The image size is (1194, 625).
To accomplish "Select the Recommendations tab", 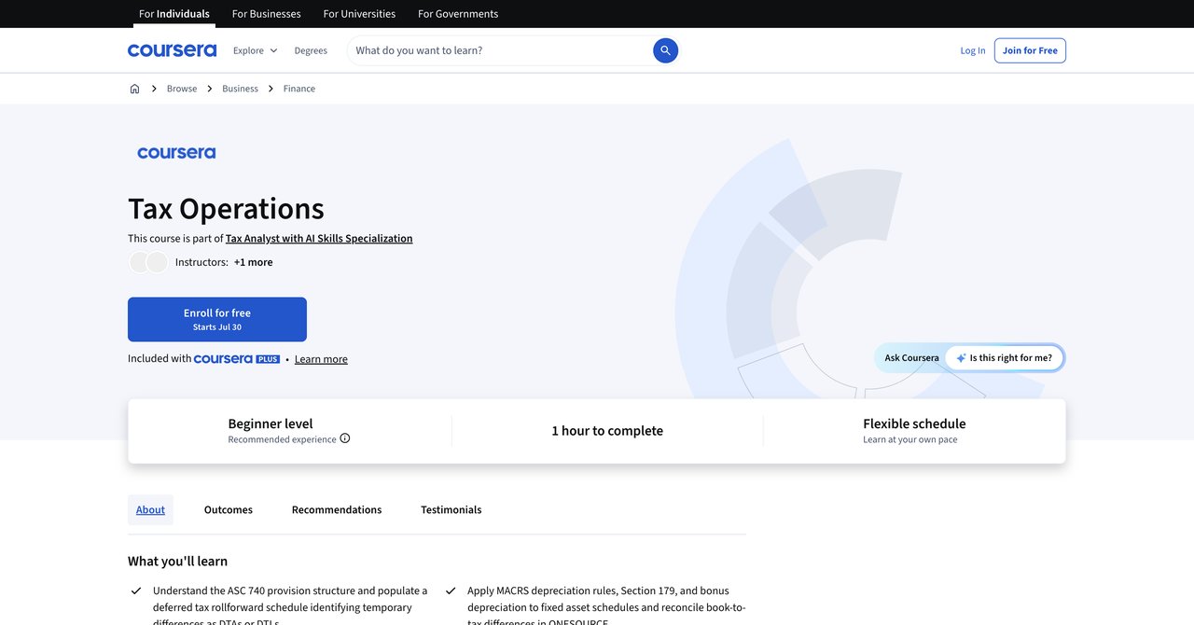I will pyautogui.click(x=337, y=509).
